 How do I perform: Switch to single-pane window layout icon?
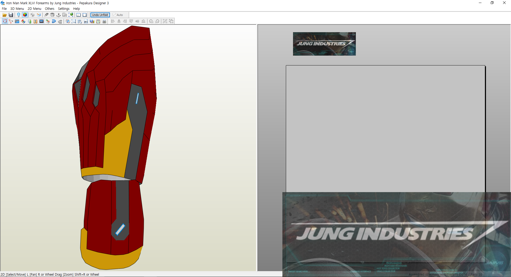point(85,15)
